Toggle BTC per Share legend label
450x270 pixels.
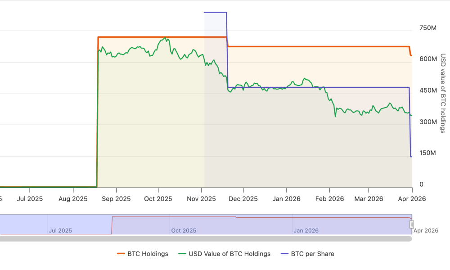point(312,254)
